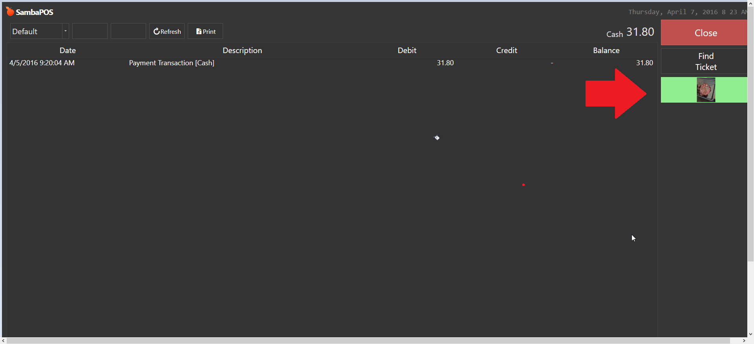The width and height of the screenshot is (754, 344).
Task: Select the Payment Transaction [Cash] row
Action: tap(172, 63)
